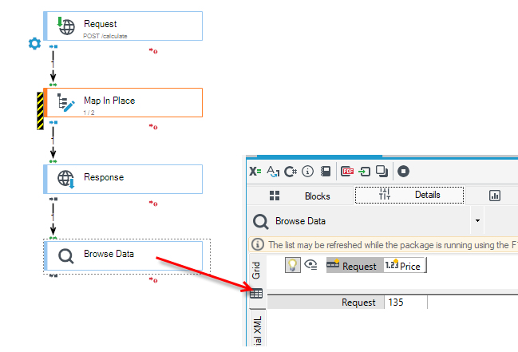Click the stop execution button icon

[x=403, y=171]
